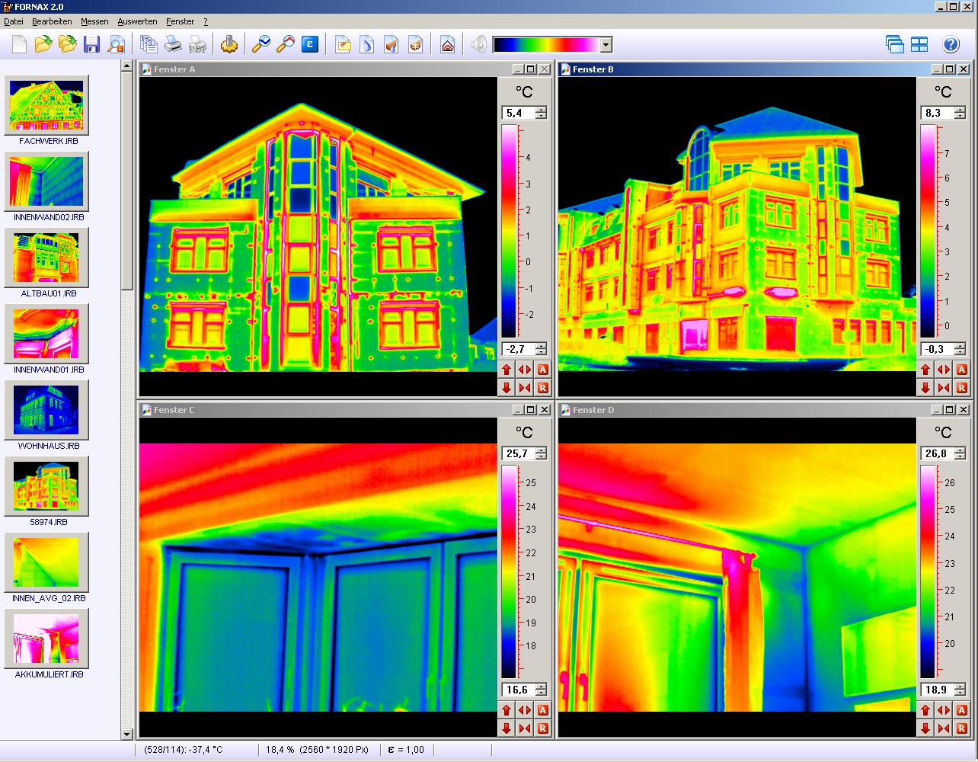Image resolution: width=978 pixels, height=762 pixels.
Task: Open the Auswerten menu
Action: (137, 21)
